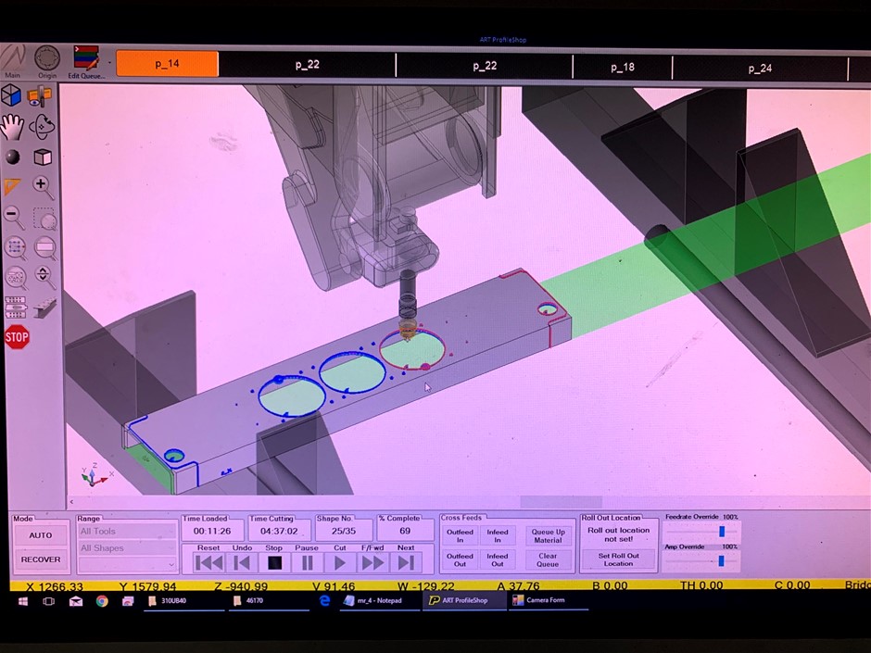
Task: Select the 3D cube view icon
Action: click(x=11, y=95)
